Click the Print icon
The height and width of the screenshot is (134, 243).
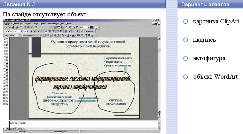(x=17, y=27)
